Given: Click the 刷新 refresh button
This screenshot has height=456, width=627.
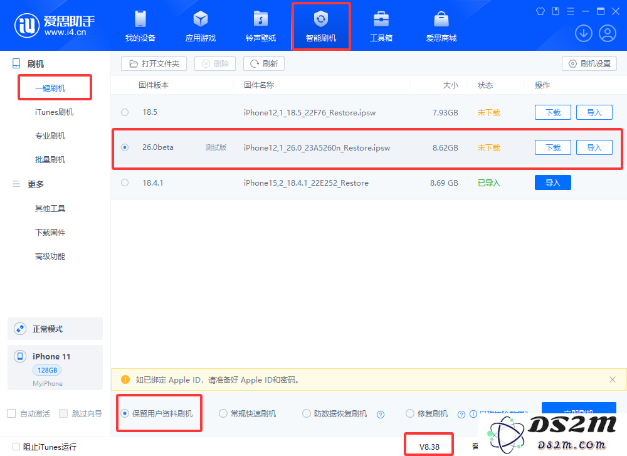Looking at the screenshot, I should pos(264,63).
